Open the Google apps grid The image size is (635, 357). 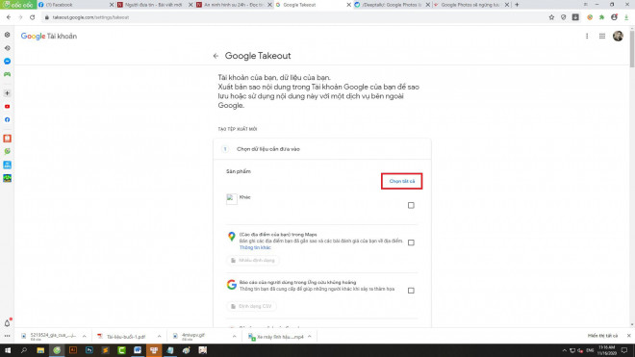pyautogui.click(x=602, y=36)
